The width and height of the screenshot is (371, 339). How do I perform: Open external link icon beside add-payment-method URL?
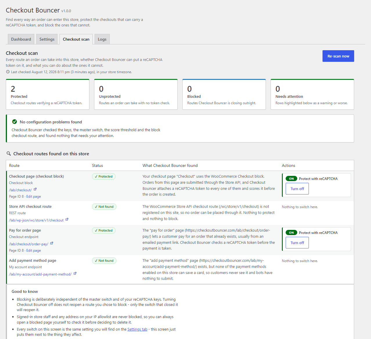[x=75, y=273]
